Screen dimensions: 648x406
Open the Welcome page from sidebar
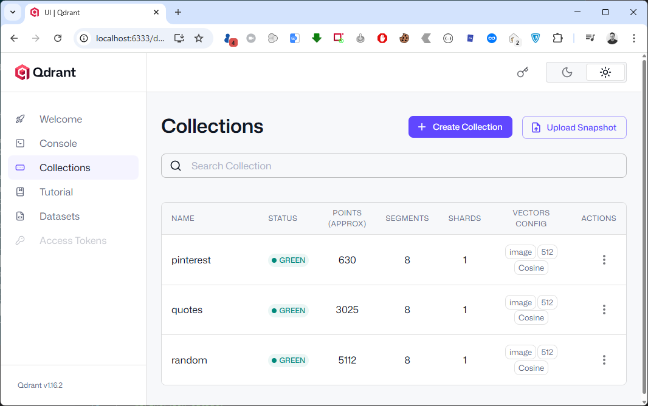click(60, 119)
